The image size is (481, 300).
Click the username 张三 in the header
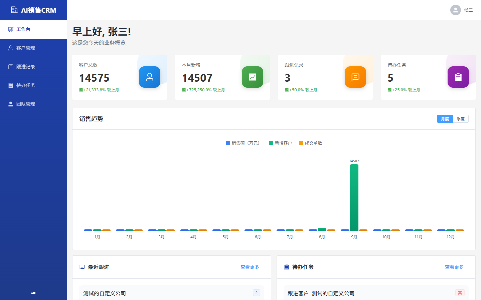[x=468, y=10]
